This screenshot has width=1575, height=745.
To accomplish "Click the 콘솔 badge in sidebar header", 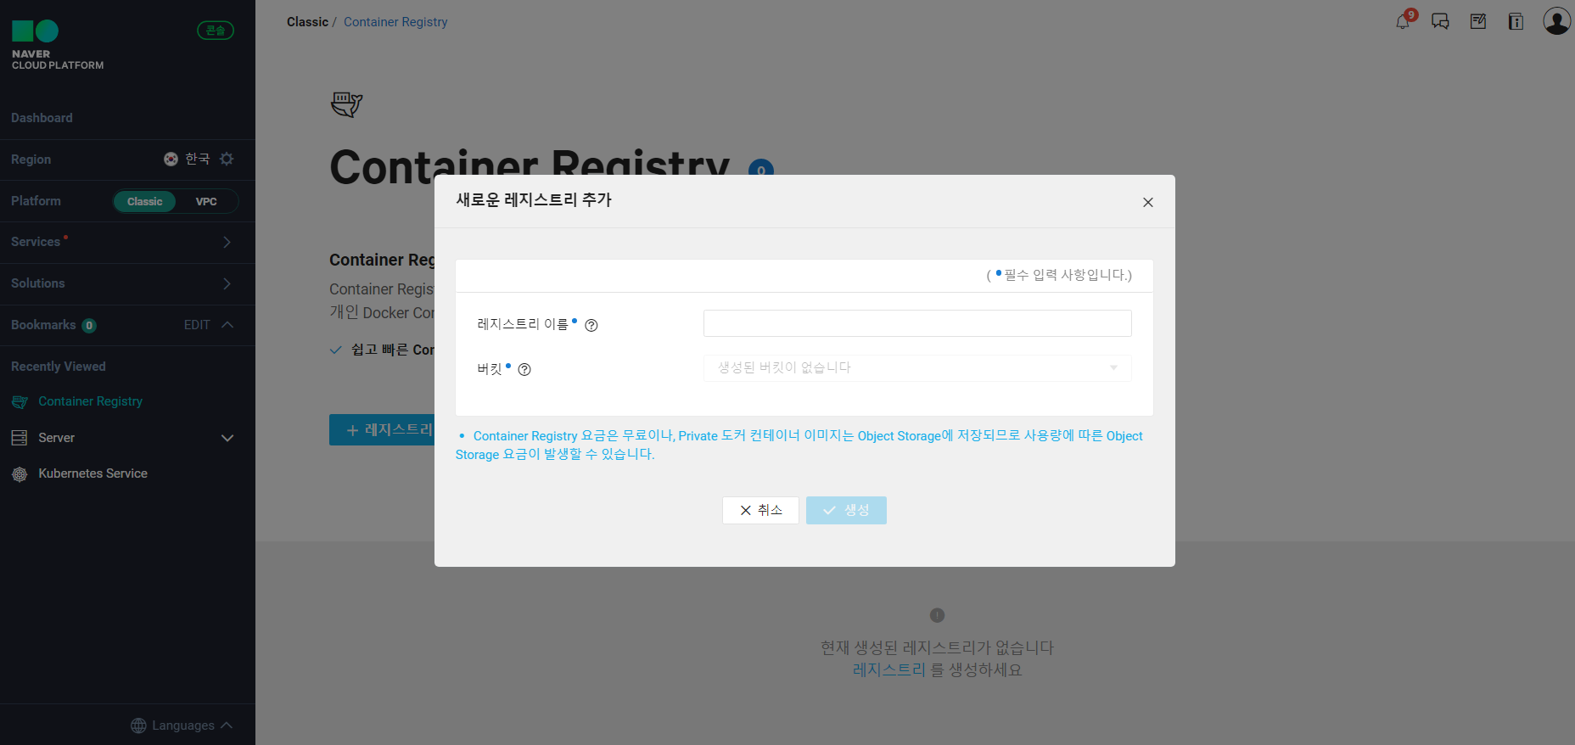I will [x=216, y=31].
